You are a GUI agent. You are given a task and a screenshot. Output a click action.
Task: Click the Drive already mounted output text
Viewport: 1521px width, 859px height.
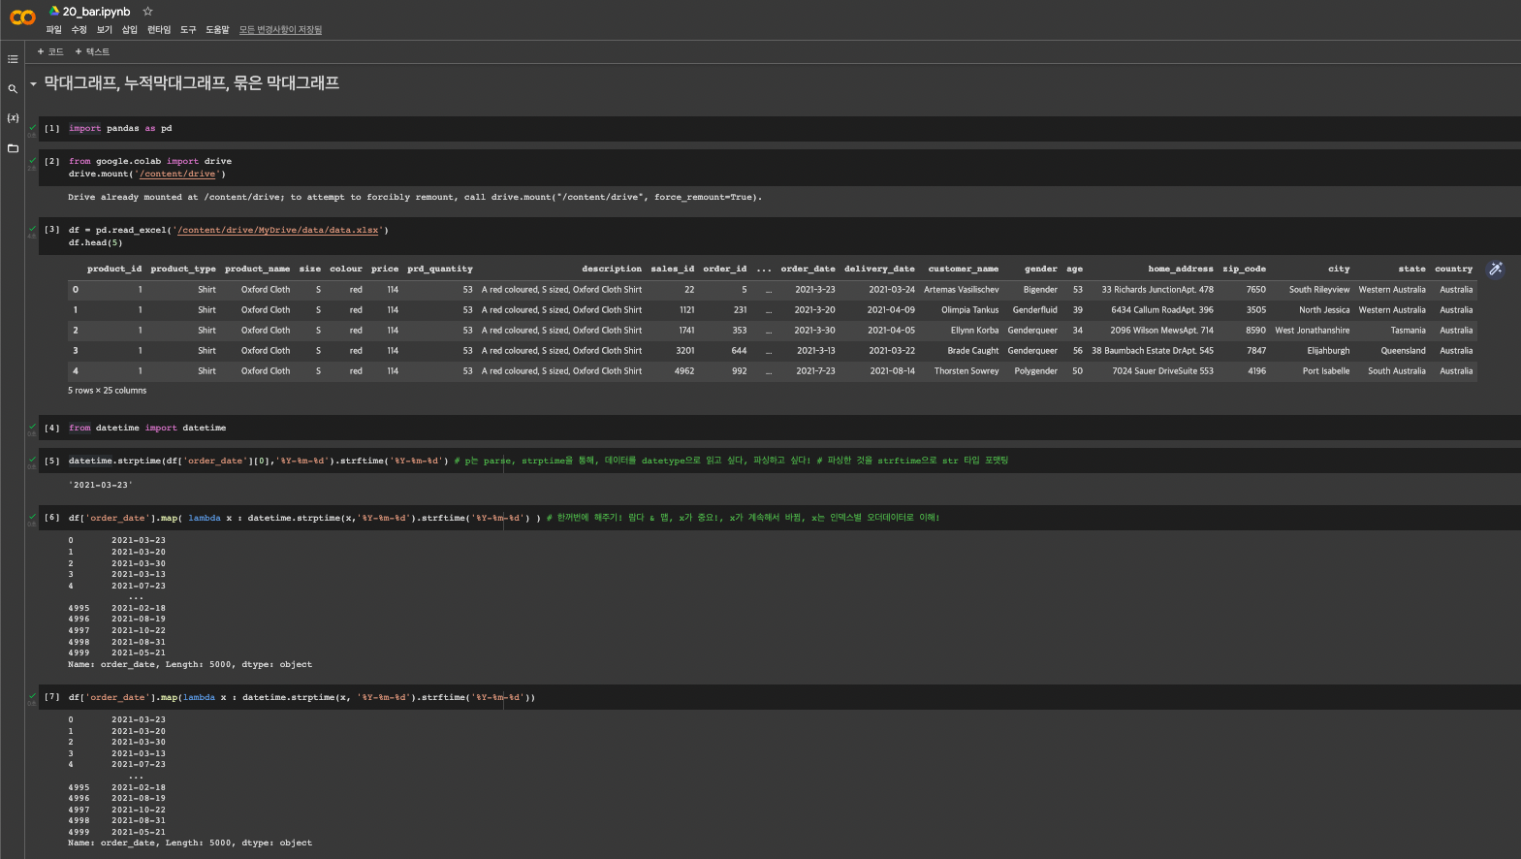click(x=415, y=197)
